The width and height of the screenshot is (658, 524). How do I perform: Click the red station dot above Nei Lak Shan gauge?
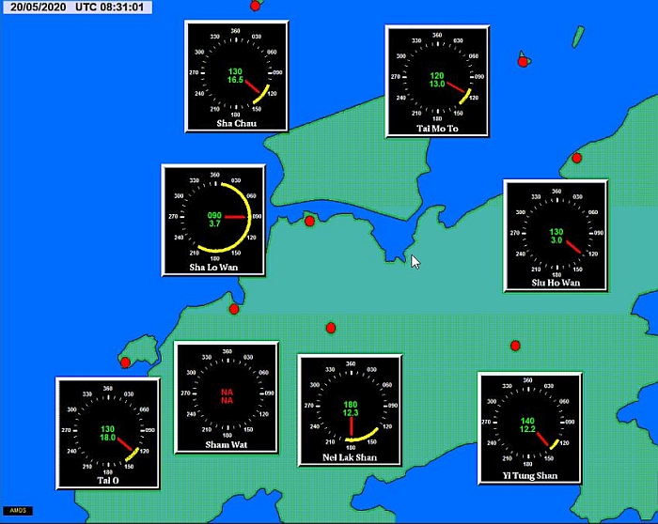pos(331,328)
